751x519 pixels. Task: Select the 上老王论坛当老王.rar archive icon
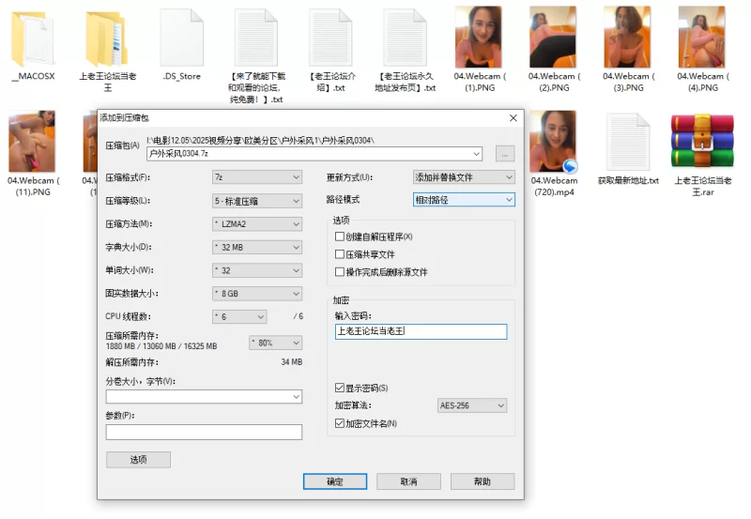tap(702, 141)
